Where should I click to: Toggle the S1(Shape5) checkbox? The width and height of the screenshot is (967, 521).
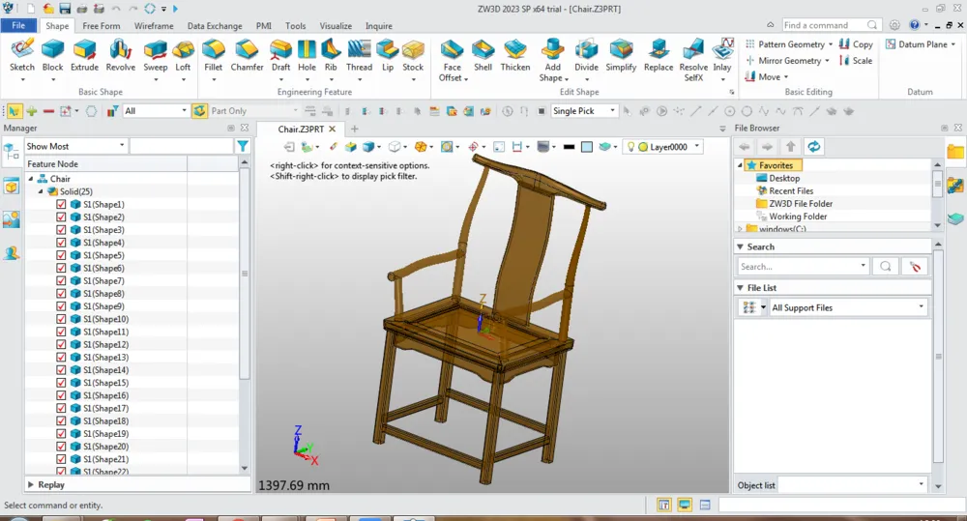pos(61,256)
